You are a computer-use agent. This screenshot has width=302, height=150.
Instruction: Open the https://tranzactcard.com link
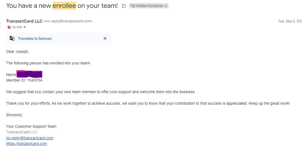coord(27,144)
